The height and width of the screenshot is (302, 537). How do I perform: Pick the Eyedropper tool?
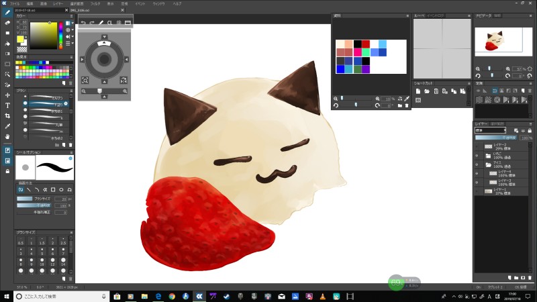pos(7,126)
